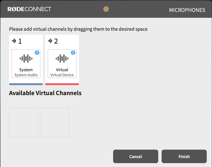This screenshot has width=212, height=167.
Task: Select the first empty available channel slot
Action: point(24,123)
